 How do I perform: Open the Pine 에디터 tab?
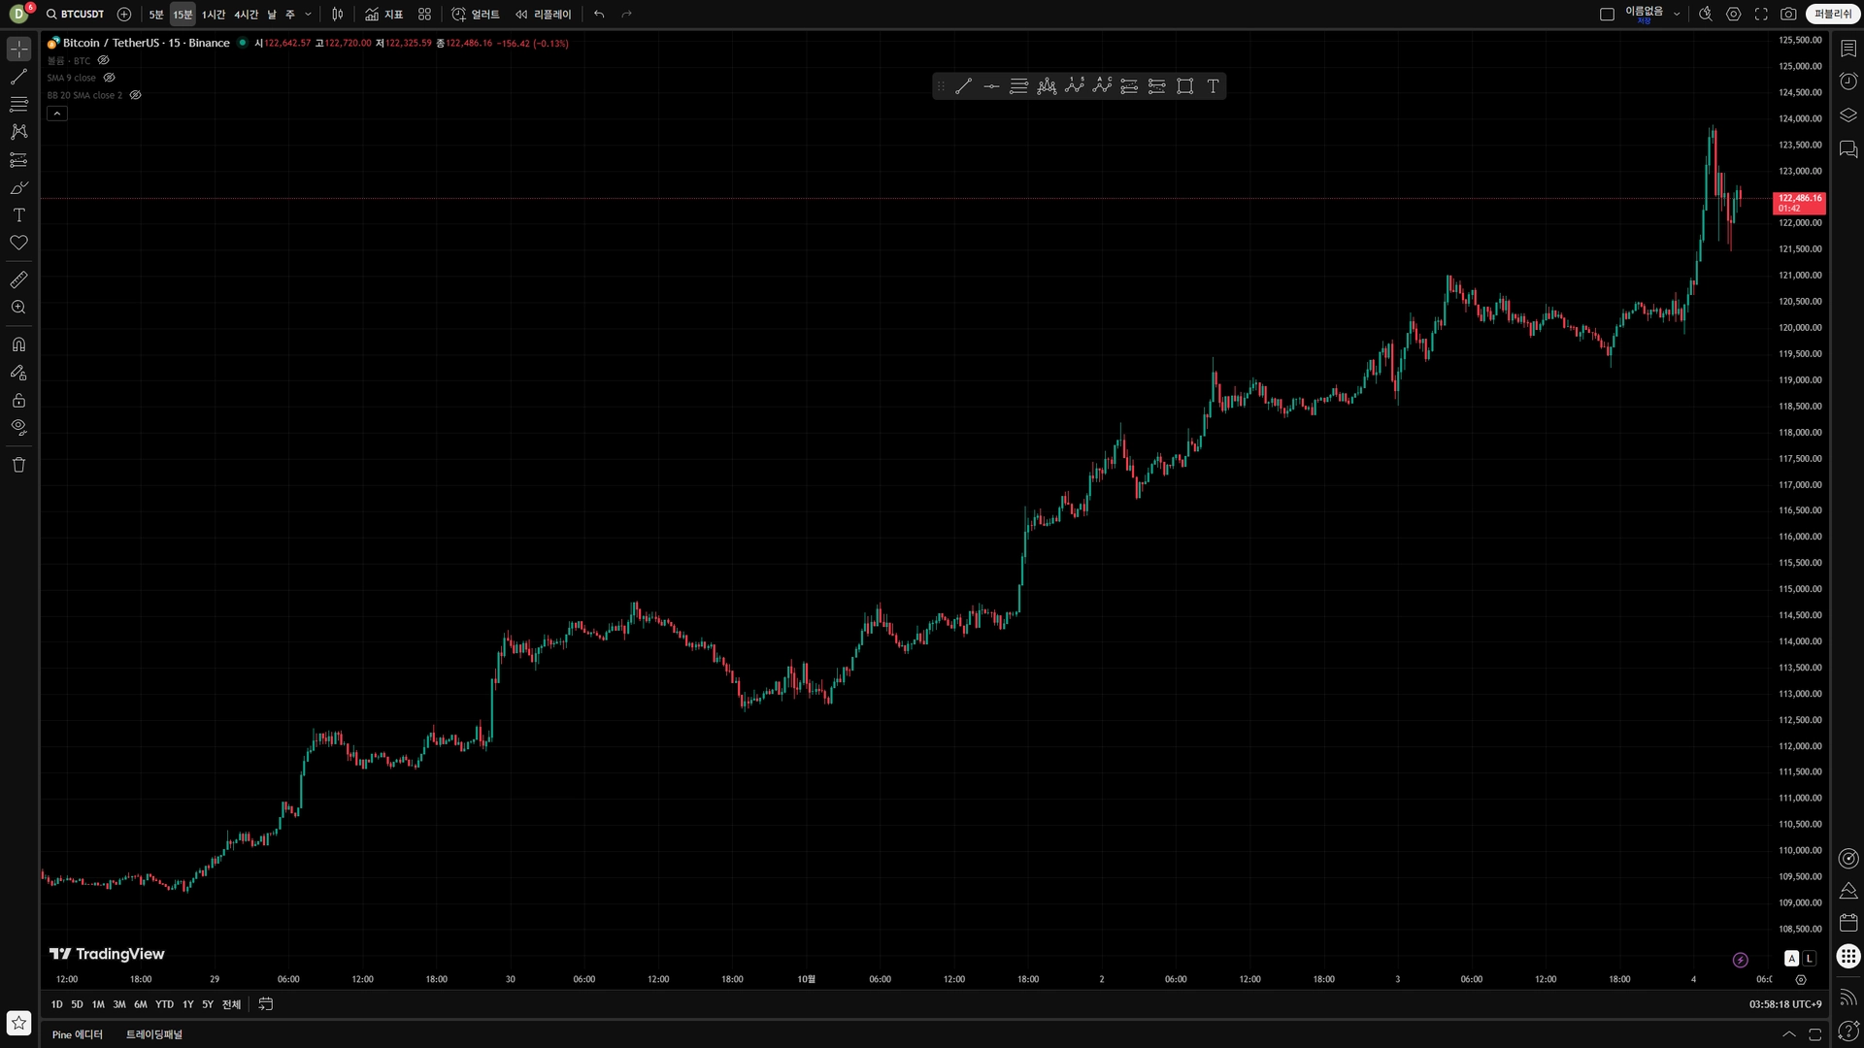[x=78, y=1034]
